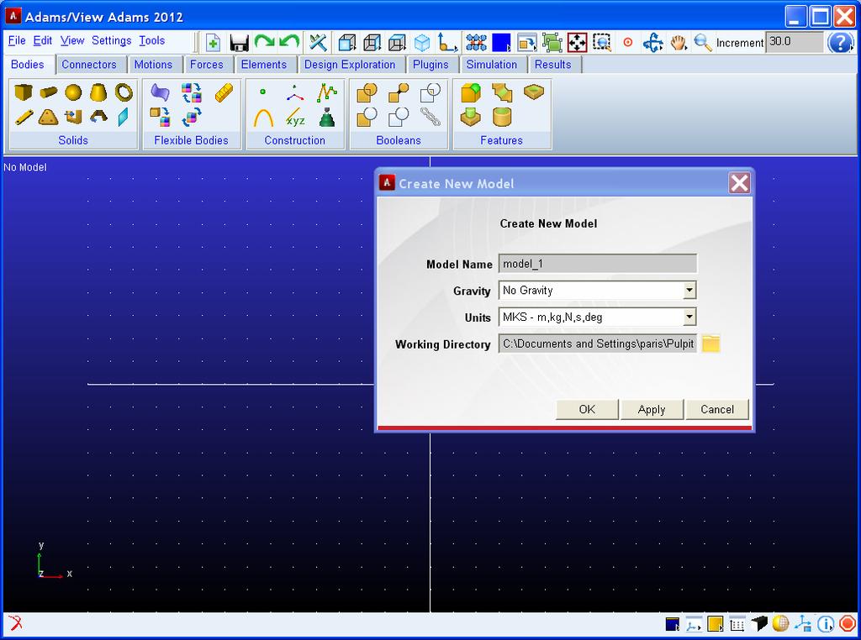Choose the Arc construction tool

(263, 118)
